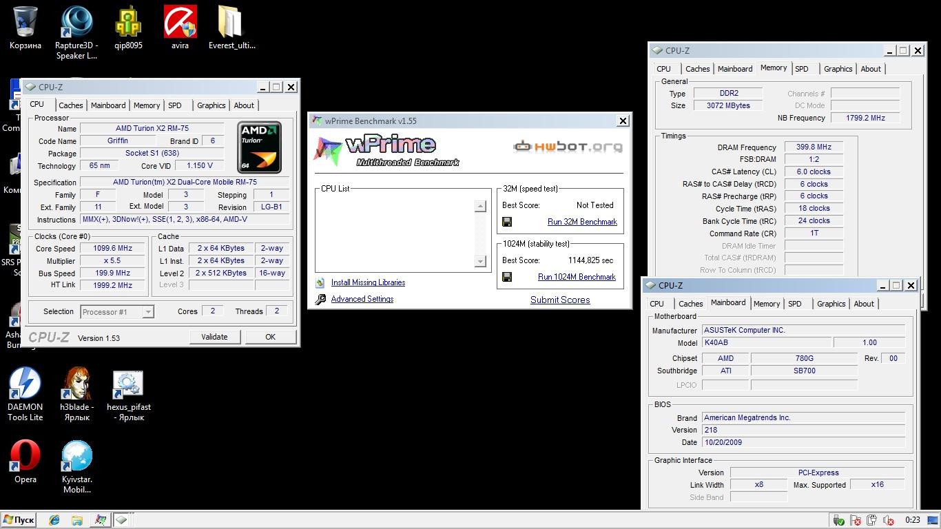Open the Install Missing Libraries link

(368, 282)
